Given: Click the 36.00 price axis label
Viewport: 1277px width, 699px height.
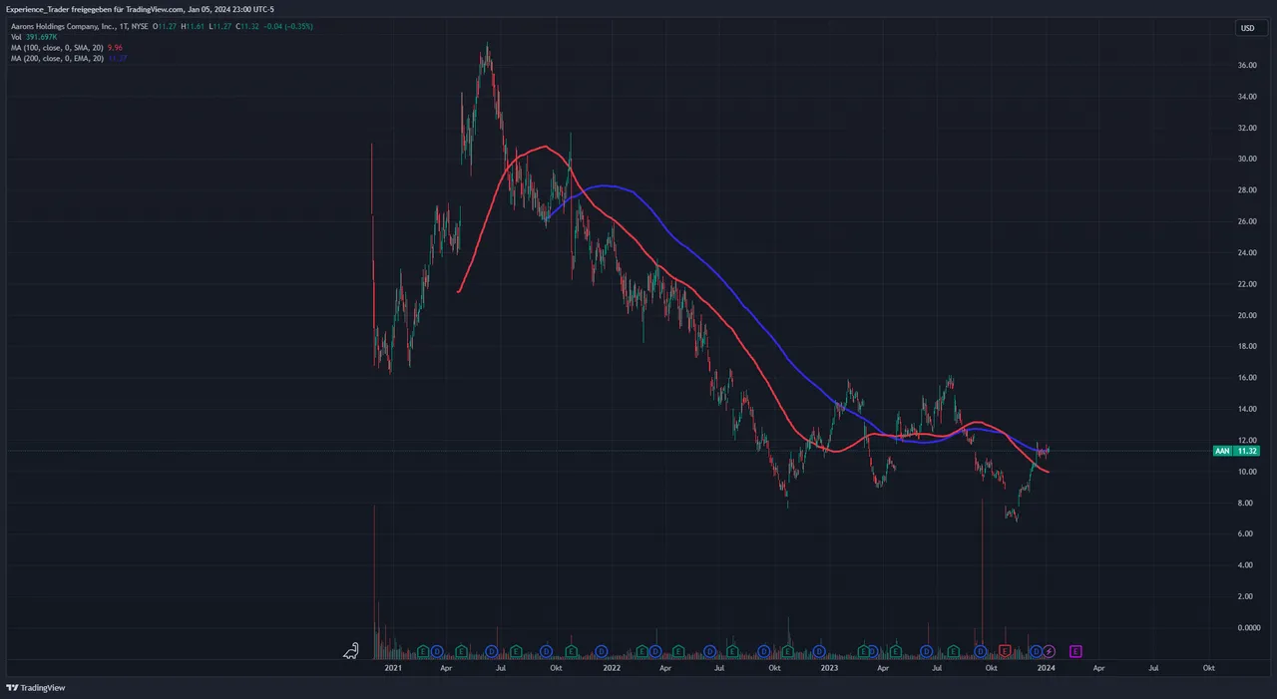Looking at the screenshot, I should coord(1246,66).
